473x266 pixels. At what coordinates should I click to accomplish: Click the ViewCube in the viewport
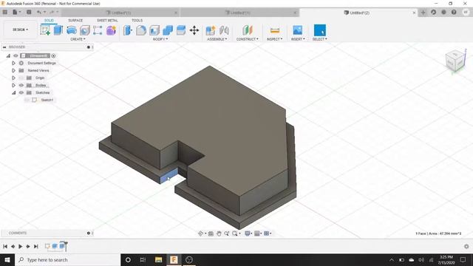click(x=455, y=61)
